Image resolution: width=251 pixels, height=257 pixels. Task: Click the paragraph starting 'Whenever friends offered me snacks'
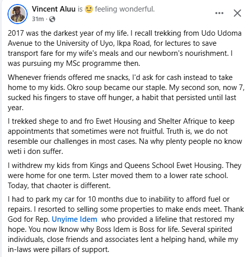(x=126, y=93)
